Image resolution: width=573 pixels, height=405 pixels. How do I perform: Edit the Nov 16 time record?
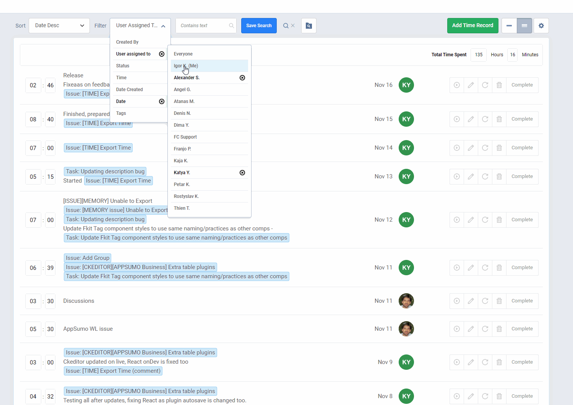471,85
